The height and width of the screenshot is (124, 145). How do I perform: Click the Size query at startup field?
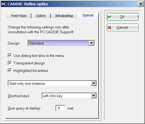60,108
